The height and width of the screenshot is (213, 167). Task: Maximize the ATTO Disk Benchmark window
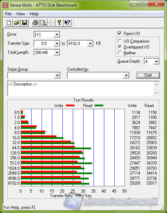click(143, 4)
